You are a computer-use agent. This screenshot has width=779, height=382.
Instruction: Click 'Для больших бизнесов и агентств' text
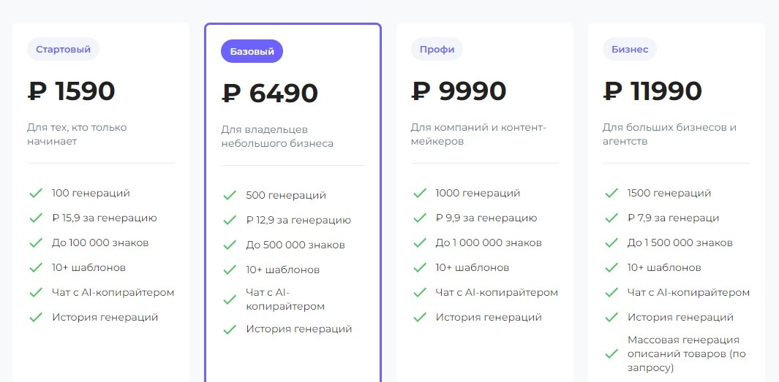[x=669, y=134]
